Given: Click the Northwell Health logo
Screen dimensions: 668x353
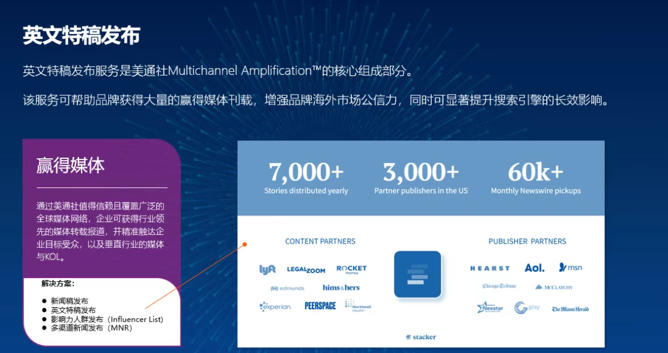Looking at the screenshot, I should click(358, 305).
